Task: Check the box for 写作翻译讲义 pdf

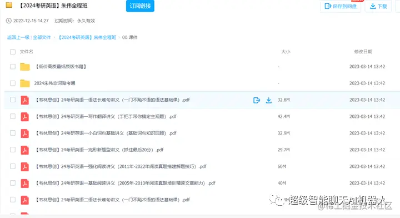Action: 13,116
